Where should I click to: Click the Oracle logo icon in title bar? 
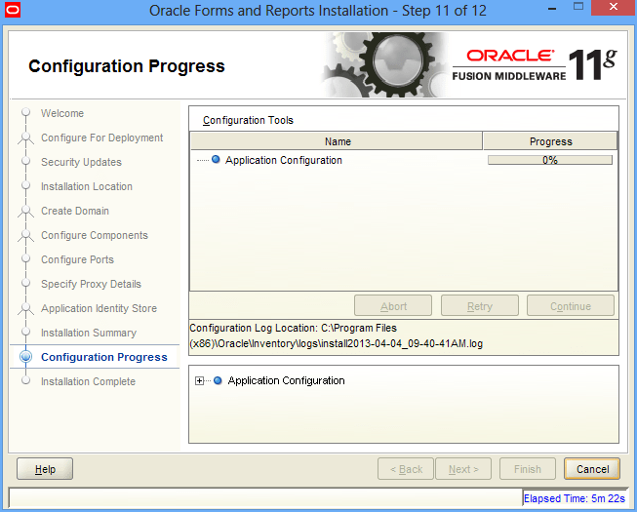point(12,11)
